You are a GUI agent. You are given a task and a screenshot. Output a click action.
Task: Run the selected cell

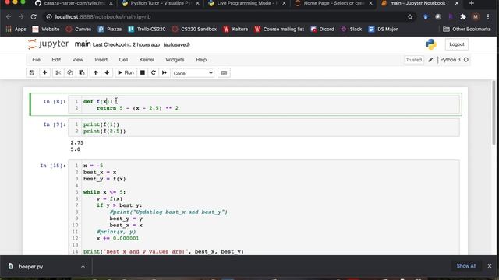point(126,72)
